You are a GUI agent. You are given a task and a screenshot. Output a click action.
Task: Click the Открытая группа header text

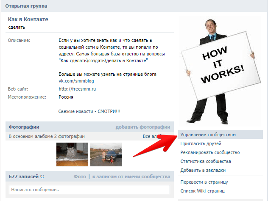tap(26, 6)
